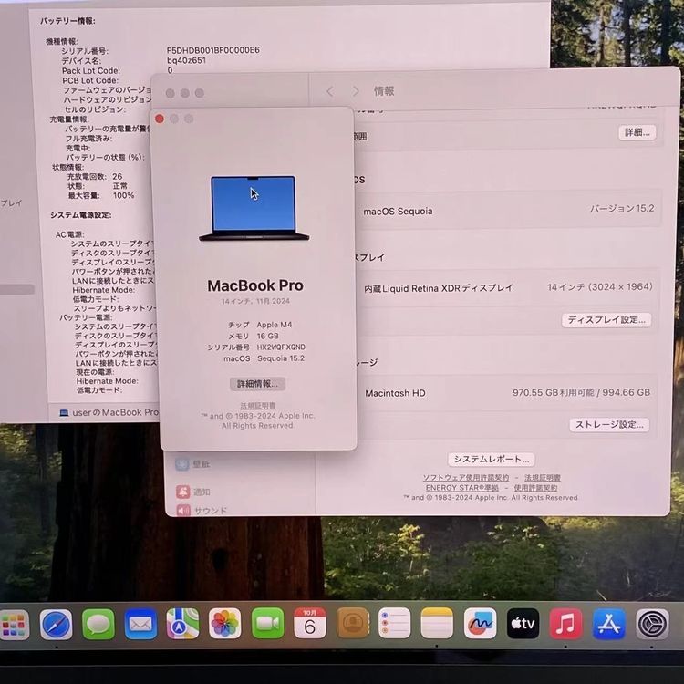684x684 pixels.
Task: Click 970.55 GB利用可能 storage value
Action: coord(553,392)
